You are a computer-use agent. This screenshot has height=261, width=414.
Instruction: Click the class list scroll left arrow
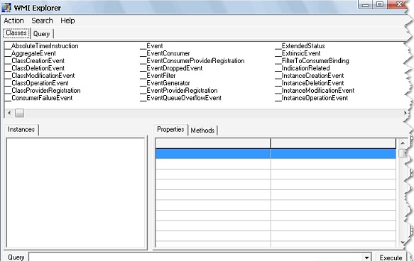click(9, 113)
